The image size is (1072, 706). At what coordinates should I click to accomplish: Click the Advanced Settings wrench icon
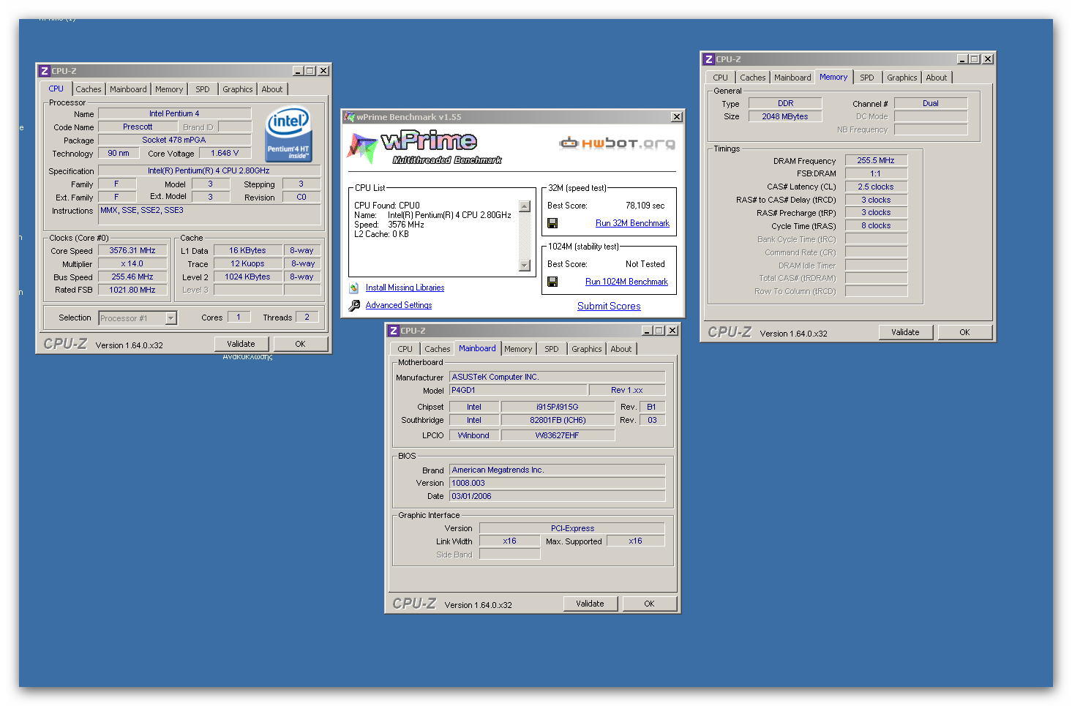click(354, 306)
